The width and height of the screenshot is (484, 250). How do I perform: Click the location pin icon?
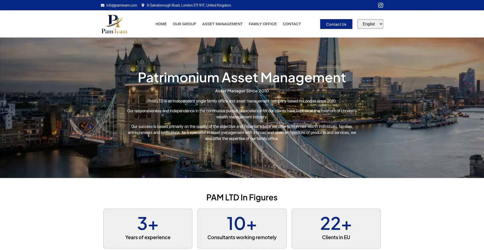coord(143,5)
